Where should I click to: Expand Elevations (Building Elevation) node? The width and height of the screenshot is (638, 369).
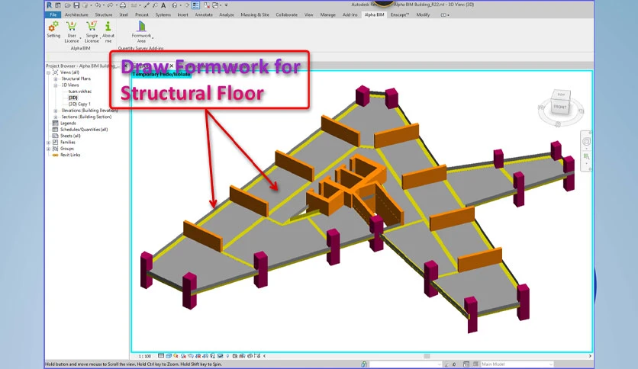coord(56,111)
